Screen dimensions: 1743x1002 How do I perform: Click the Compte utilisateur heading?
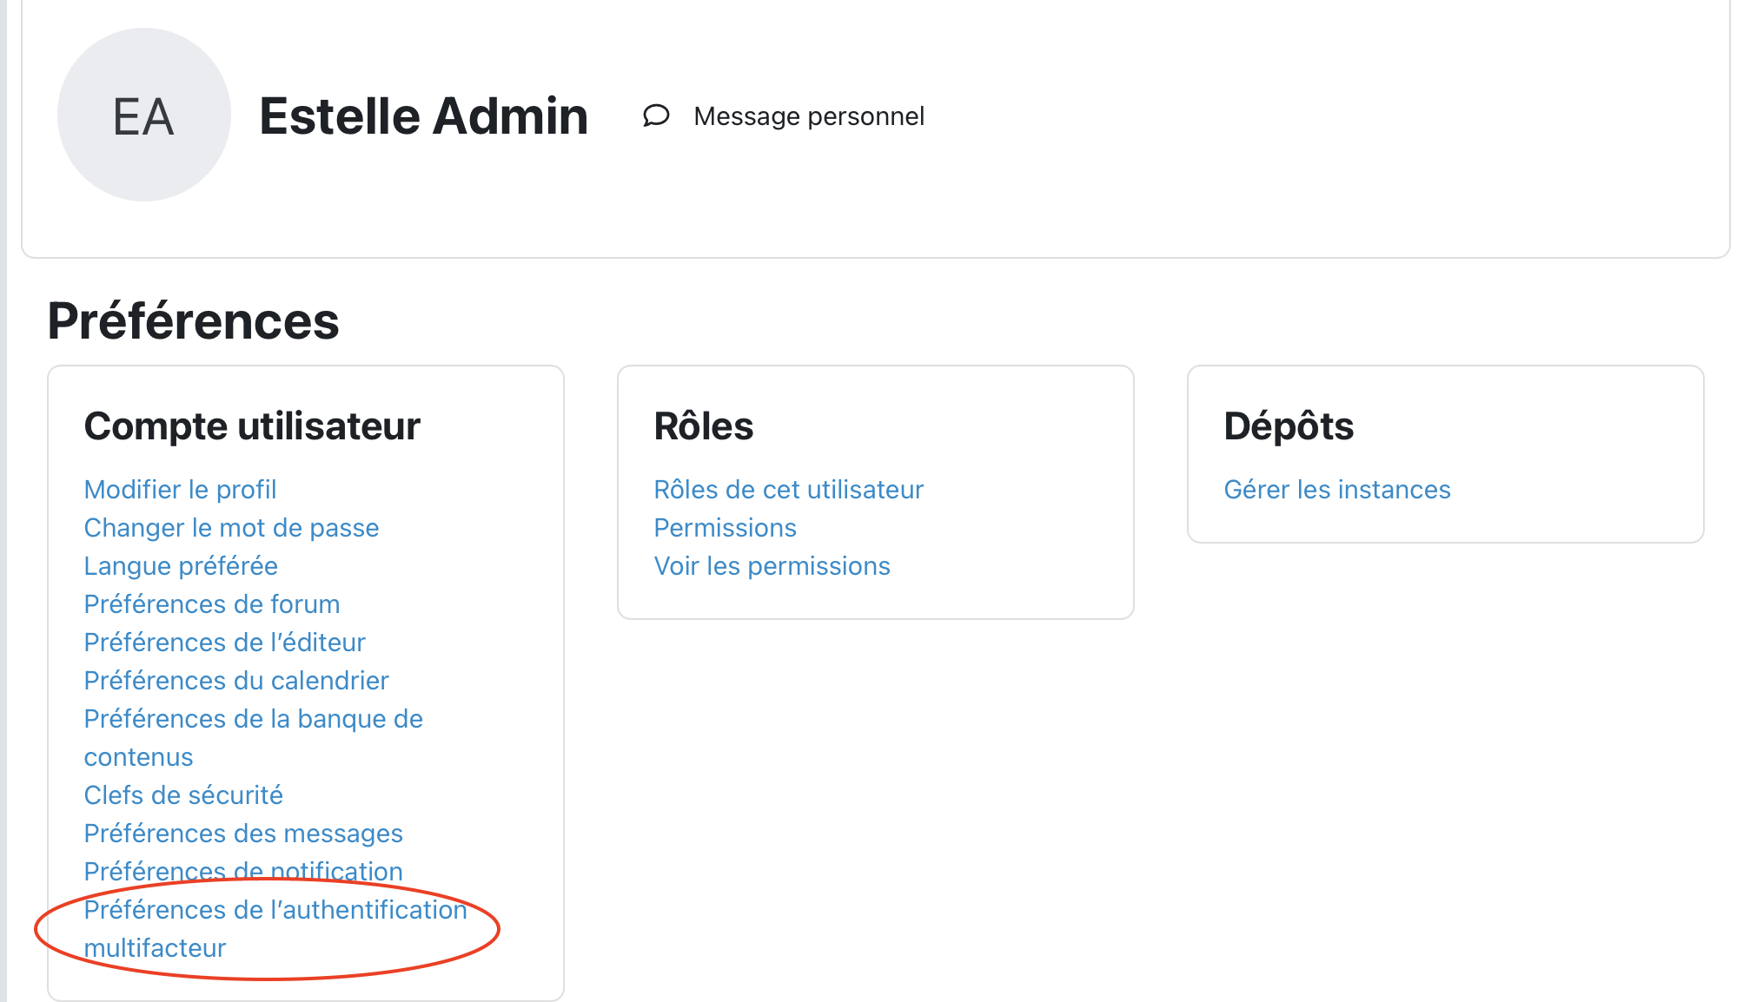click(252, 426)
